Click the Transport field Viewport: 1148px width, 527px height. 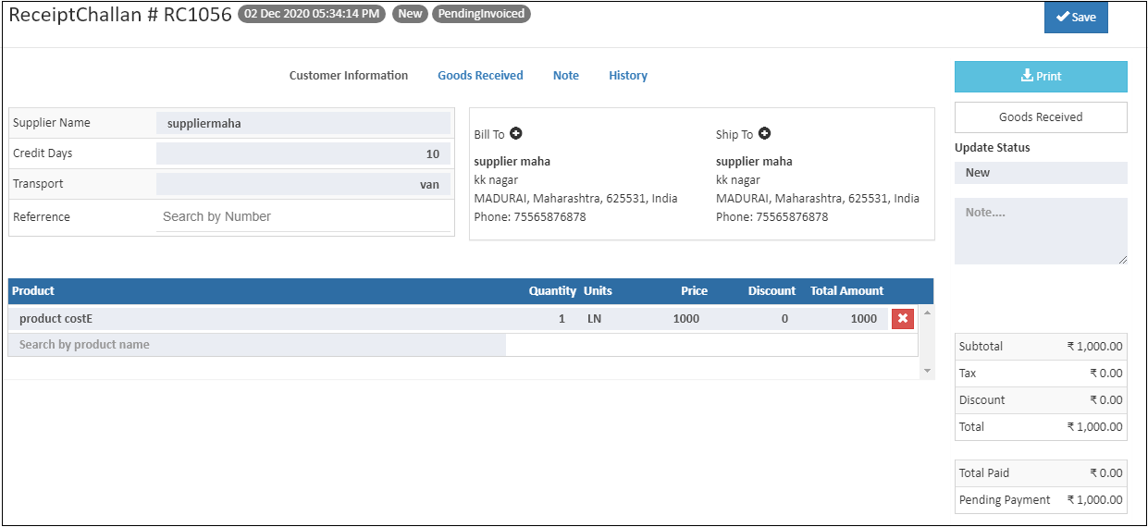click(303, 185)
